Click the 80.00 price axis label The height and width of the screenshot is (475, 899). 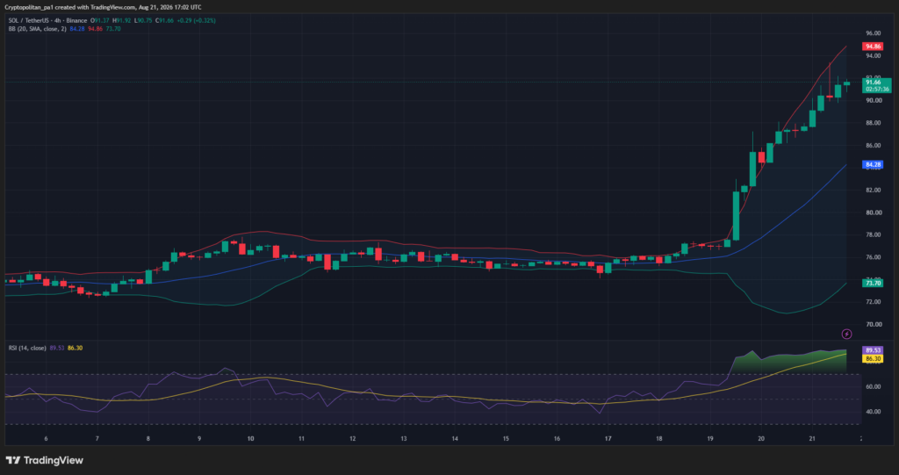[874, 212]
